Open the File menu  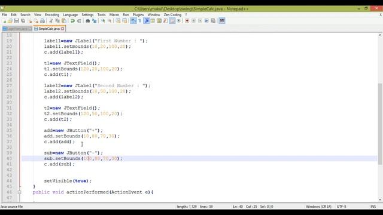tap(4, 14)
